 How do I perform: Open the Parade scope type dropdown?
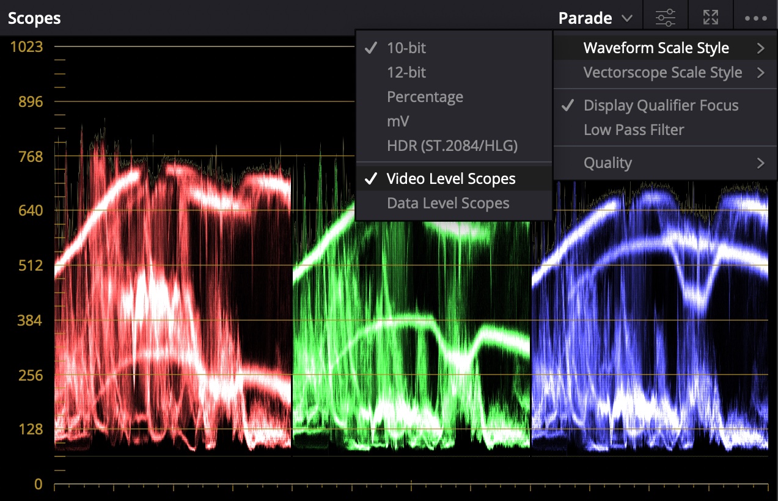pos(594,18)
